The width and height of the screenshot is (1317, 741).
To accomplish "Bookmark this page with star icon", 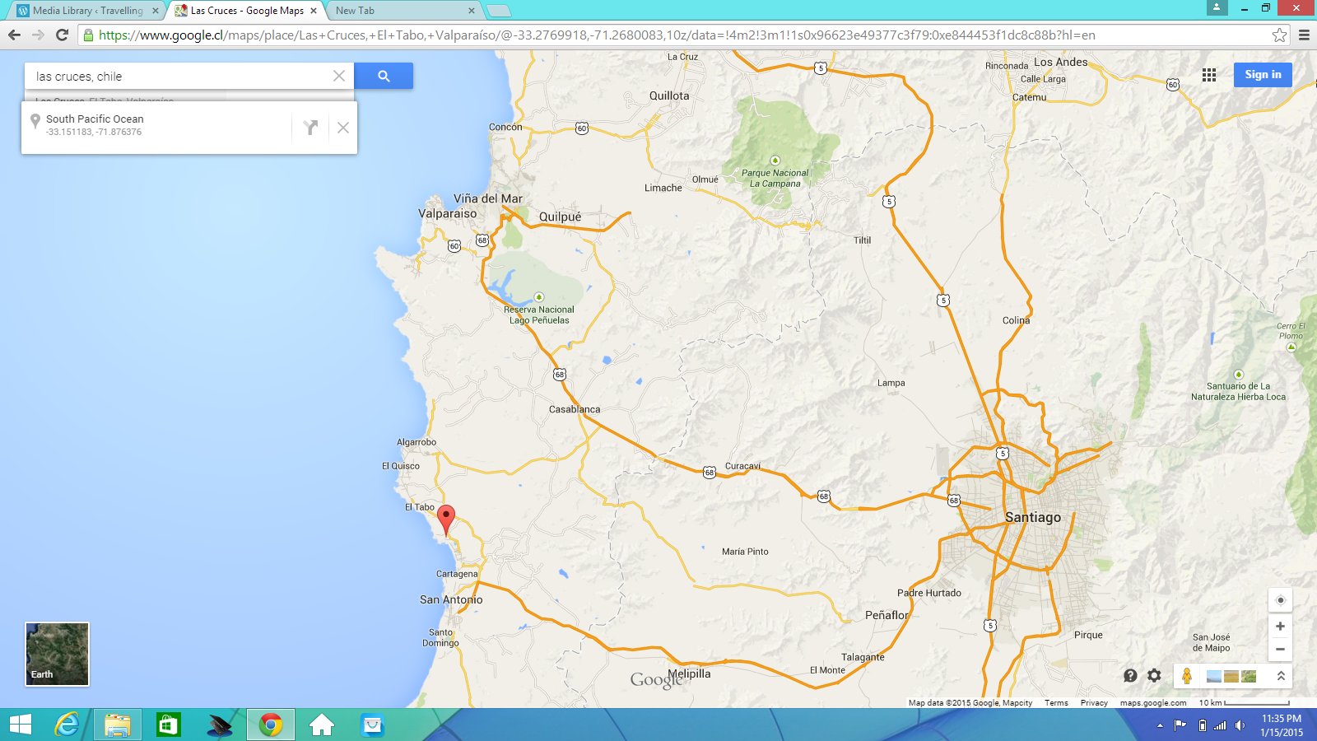I will 1279,35.
